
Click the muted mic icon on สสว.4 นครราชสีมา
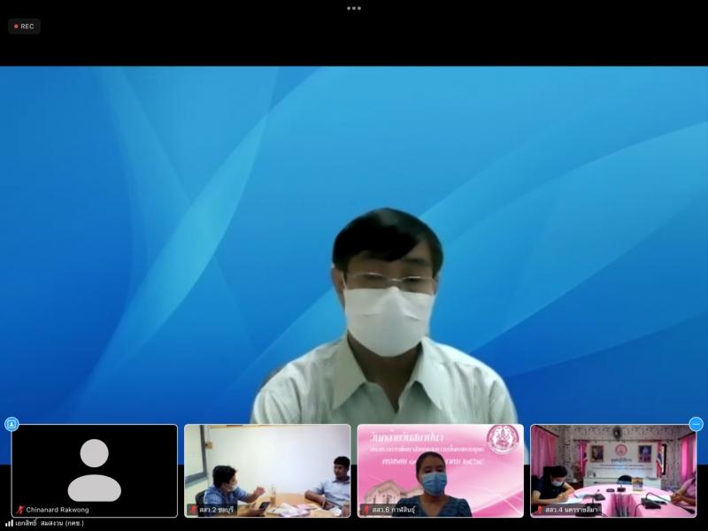pos(540,510)
